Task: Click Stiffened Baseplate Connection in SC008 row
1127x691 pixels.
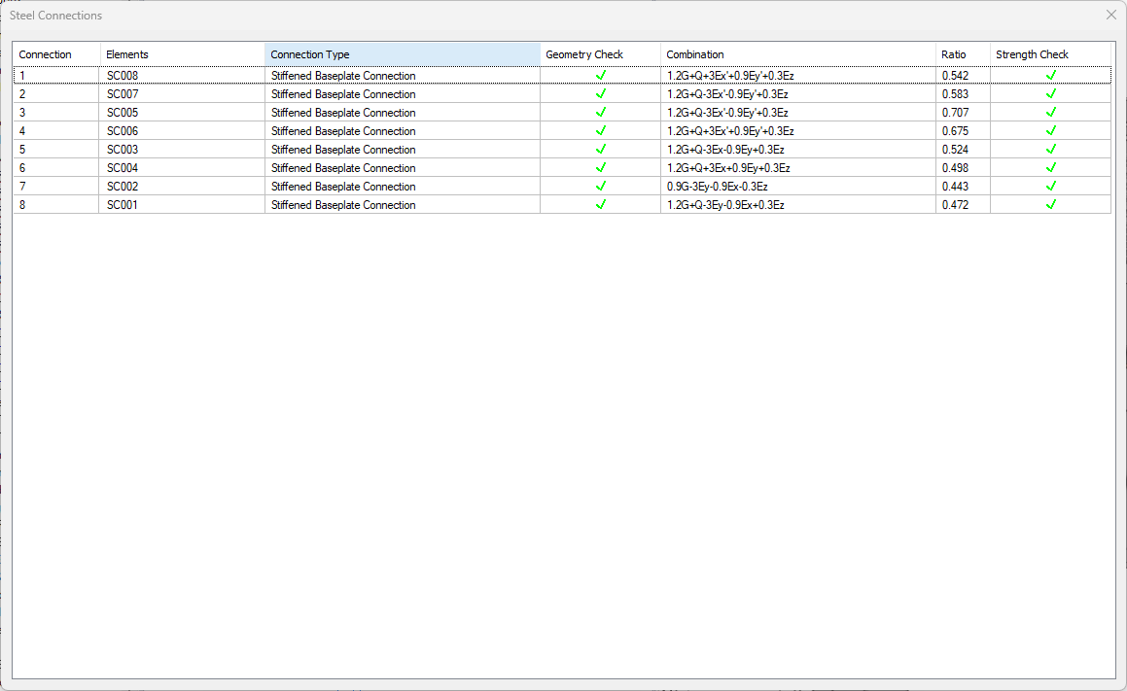Action: click(x=402, y=76)
